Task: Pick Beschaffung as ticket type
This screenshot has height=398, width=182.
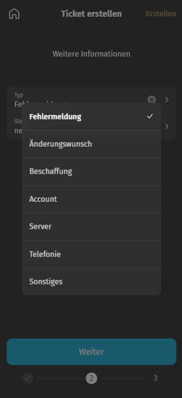Action: coord(91,172)
